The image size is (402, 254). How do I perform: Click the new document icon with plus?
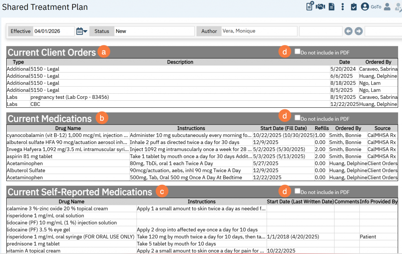pos(310,7)
